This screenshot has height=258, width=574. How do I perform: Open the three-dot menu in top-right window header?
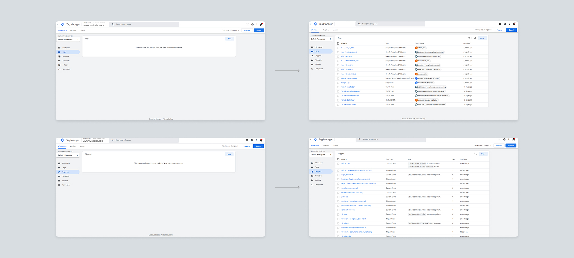click(510, 24)
